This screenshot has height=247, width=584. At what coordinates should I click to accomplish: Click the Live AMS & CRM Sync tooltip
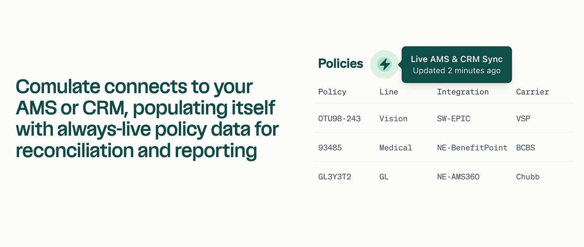pyautogui.click(x=456, y=65)
